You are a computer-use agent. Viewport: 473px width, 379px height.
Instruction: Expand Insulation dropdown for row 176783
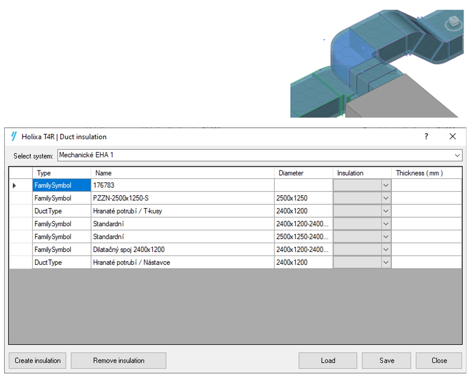click(386, 185)
